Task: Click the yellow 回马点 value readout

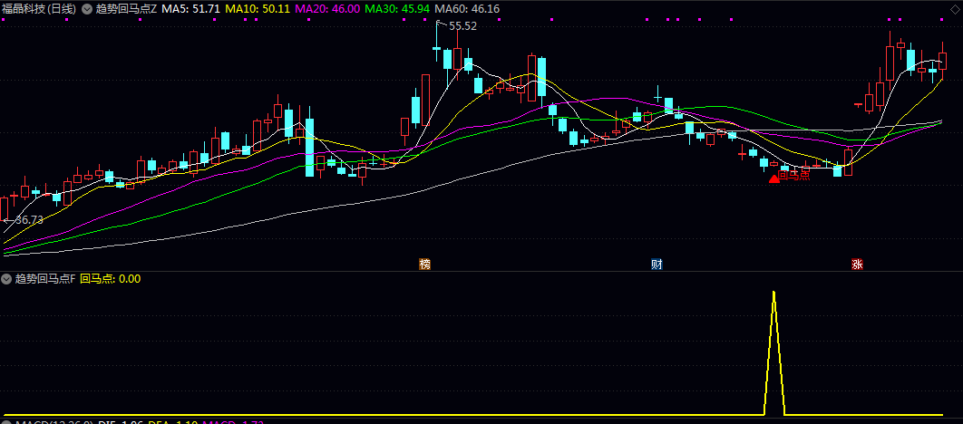Action: [x=110, y=279]
